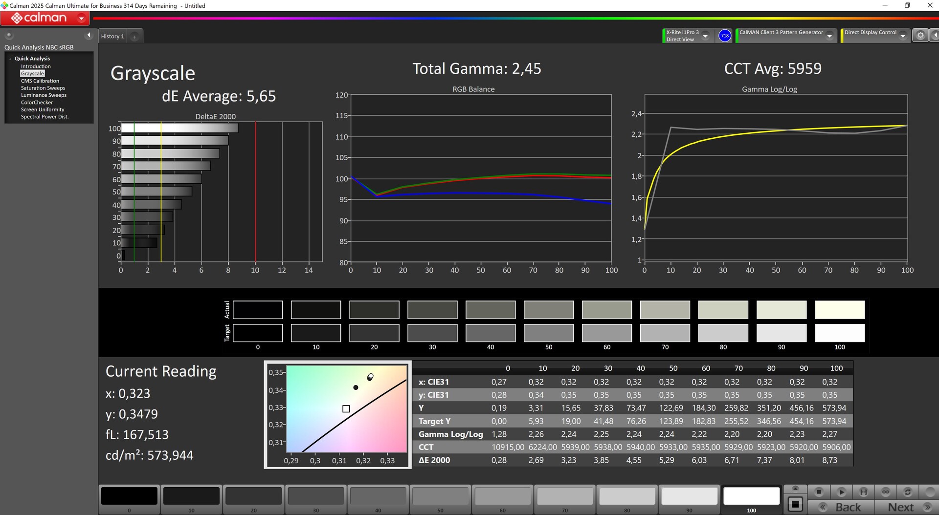Screen dimensions: 939x515
Task: Switch to the History 1 tab
Action: 112,37
